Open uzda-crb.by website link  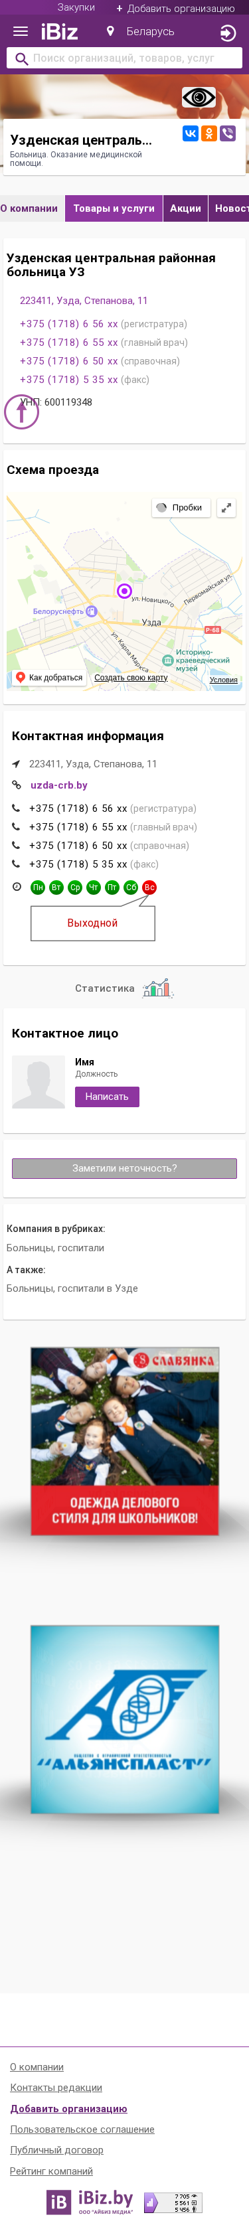click(x=59, y=785)
